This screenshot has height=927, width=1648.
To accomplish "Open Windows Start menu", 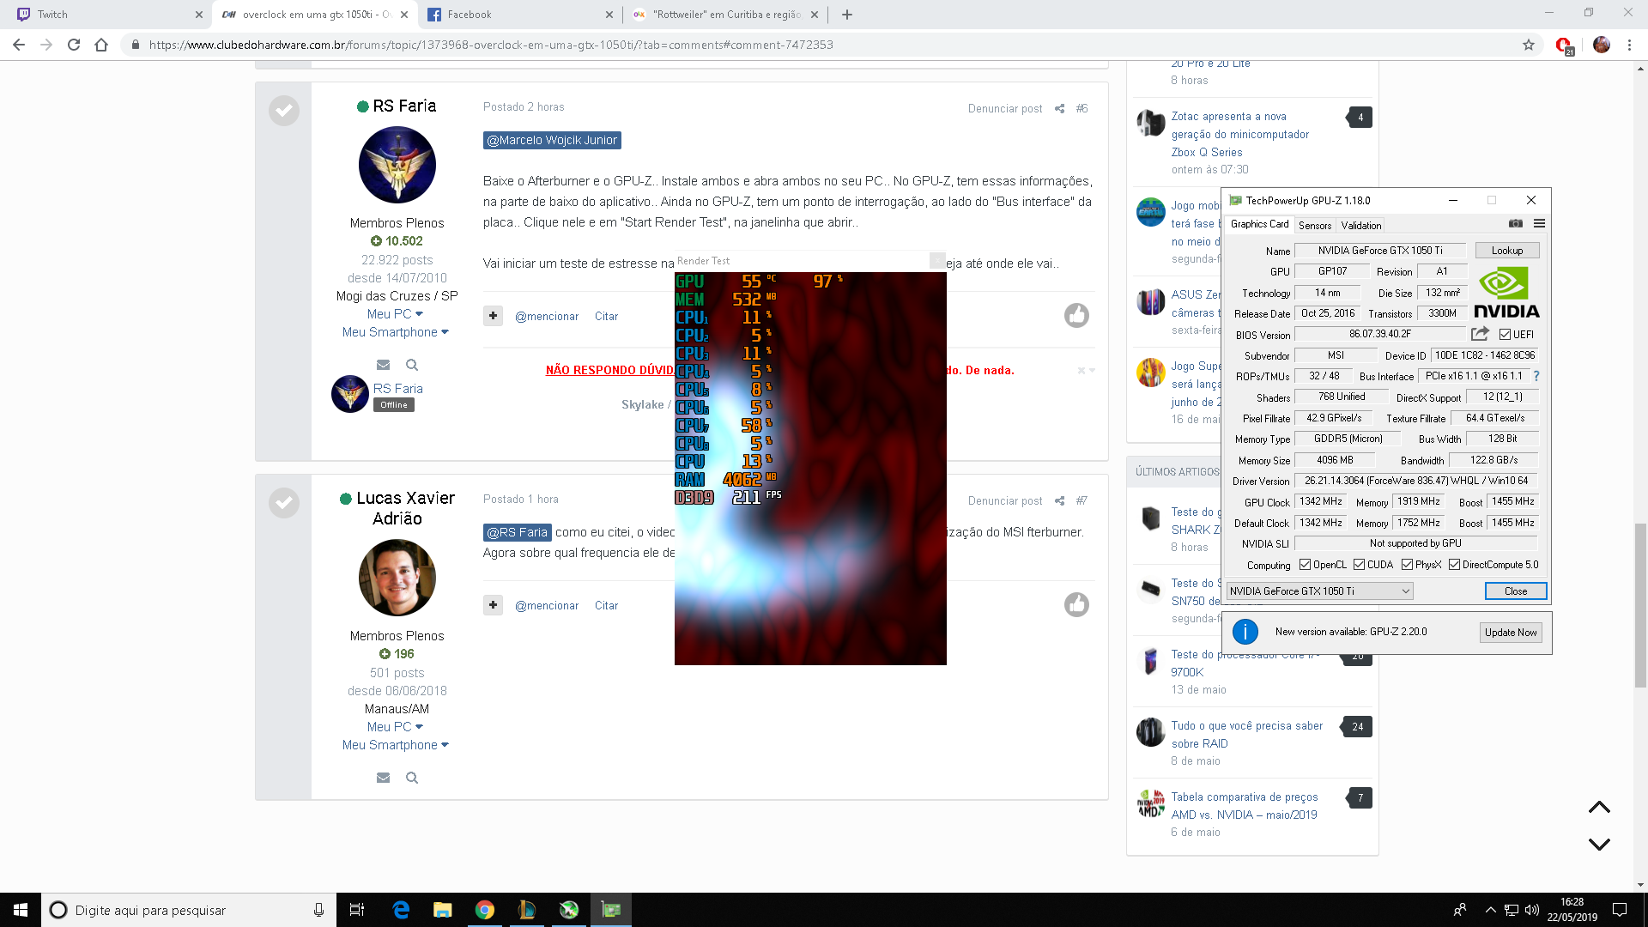I will click(21, 910).
